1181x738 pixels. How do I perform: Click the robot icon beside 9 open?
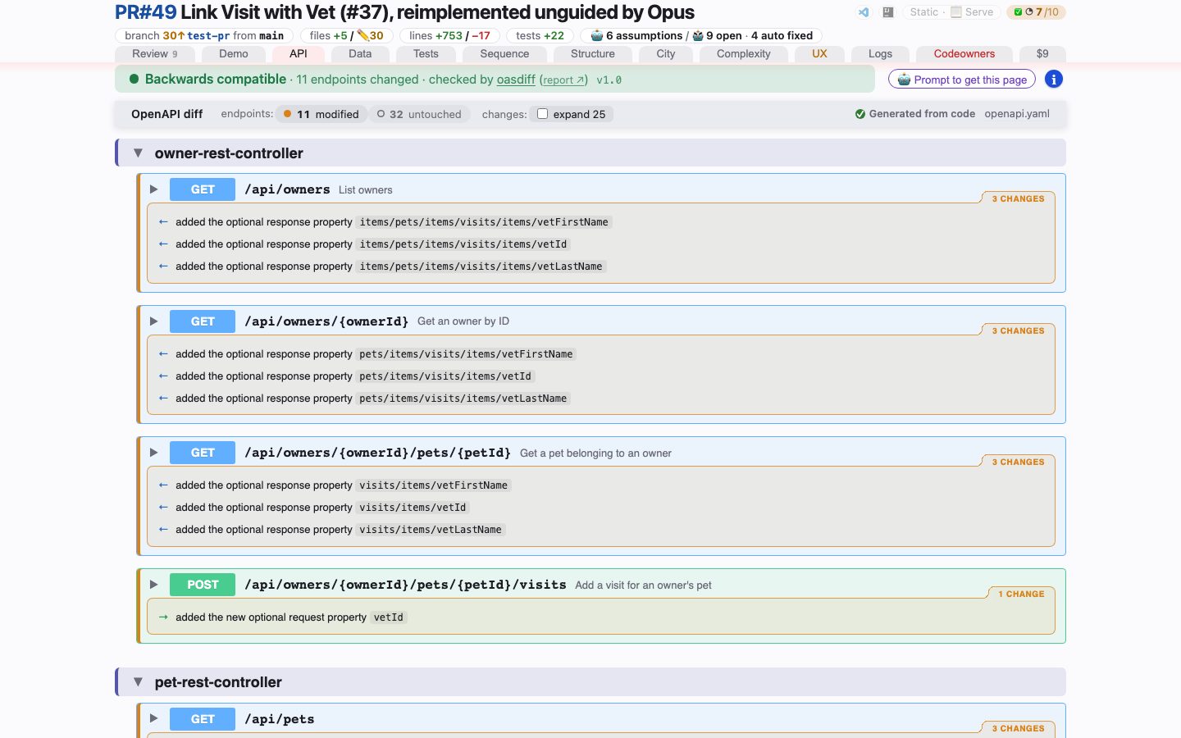698,36
